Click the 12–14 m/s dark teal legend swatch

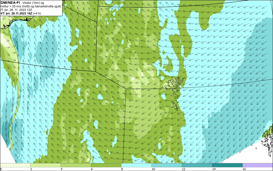coord(197,165)
